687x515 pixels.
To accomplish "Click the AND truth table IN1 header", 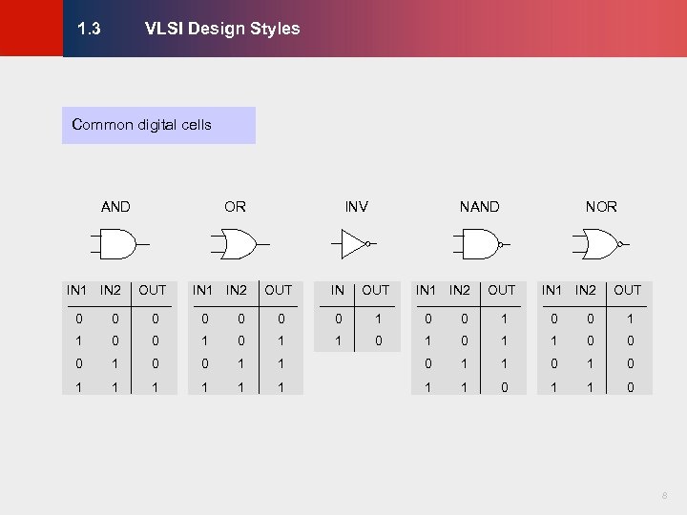I will click(x=76, y=290).
